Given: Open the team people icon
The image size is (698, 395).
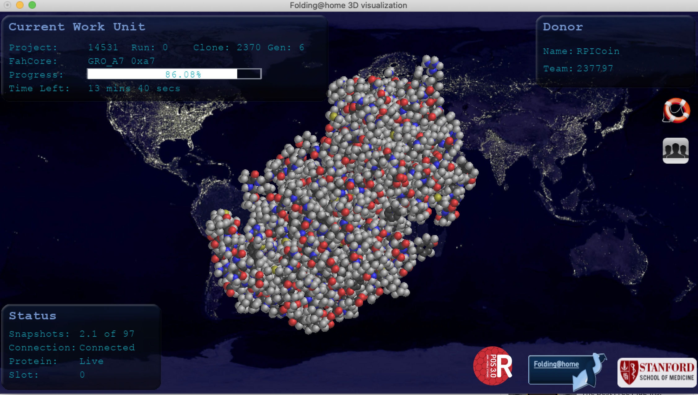Looking at the screenshot, I should coord(675,151).
